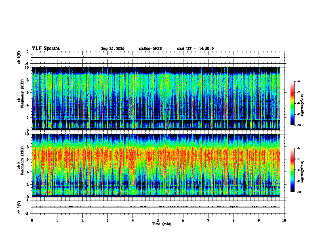Click the -10 label on lower color scale
The height and width of the screenshot is (247, 320).
pyautogui.click(x=299, y=192)
